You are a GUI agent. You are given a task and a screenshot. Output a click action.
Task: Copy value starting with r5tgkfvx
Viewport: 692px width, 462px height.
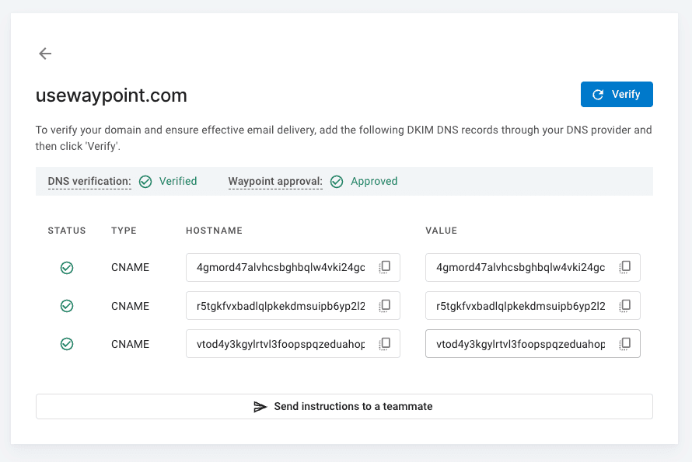point(625,305)
